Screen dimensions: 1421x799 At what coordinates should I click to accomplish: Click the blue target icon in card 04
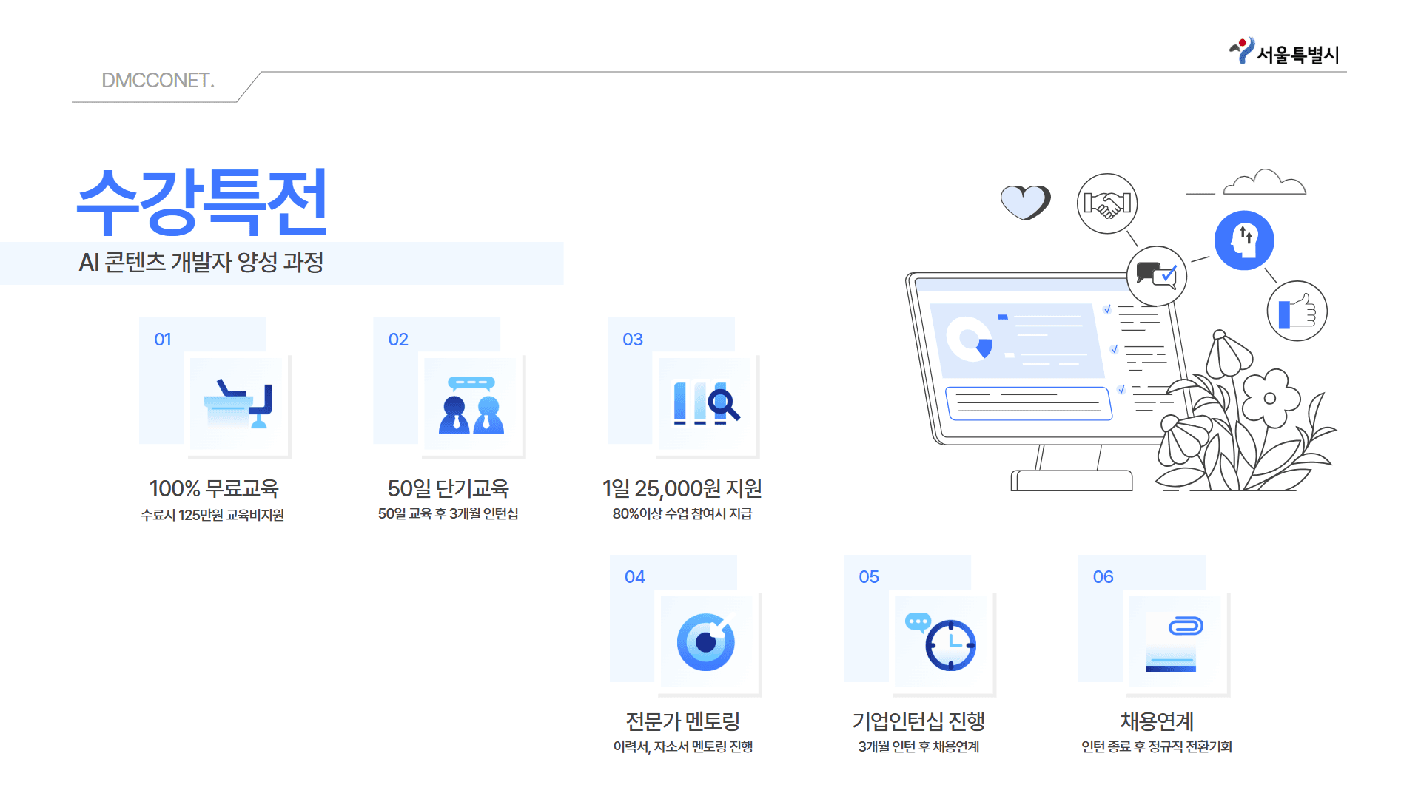[x=706, y=641]
